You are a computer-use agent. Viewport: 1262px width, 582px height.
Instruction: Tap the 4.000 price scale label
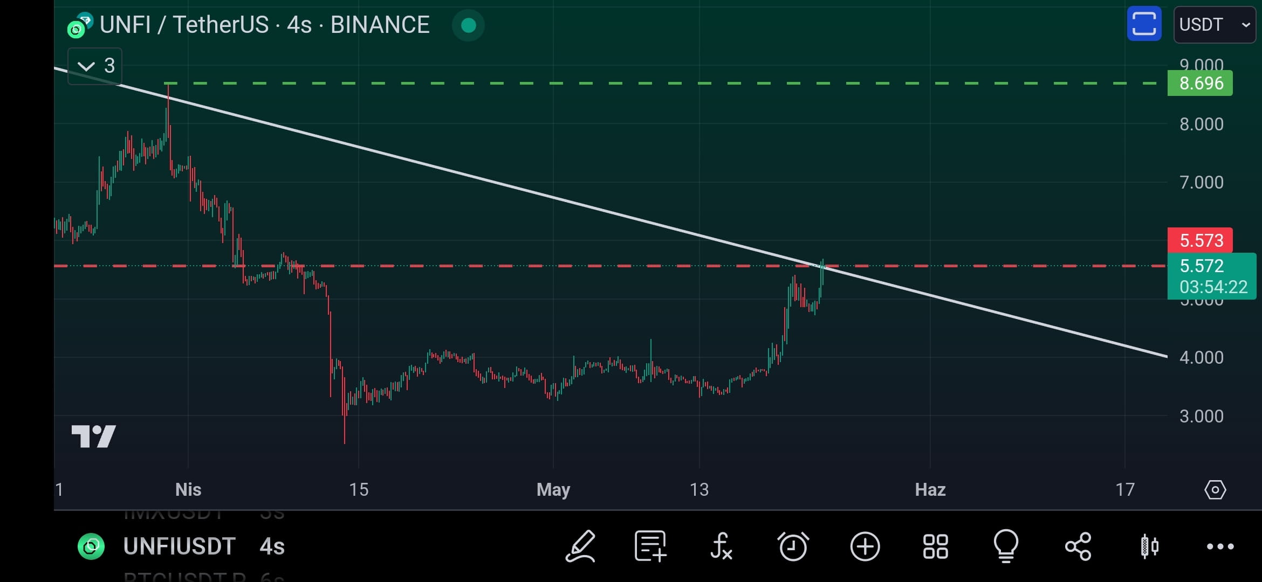pyautogui.click(x=1201, y=357)
